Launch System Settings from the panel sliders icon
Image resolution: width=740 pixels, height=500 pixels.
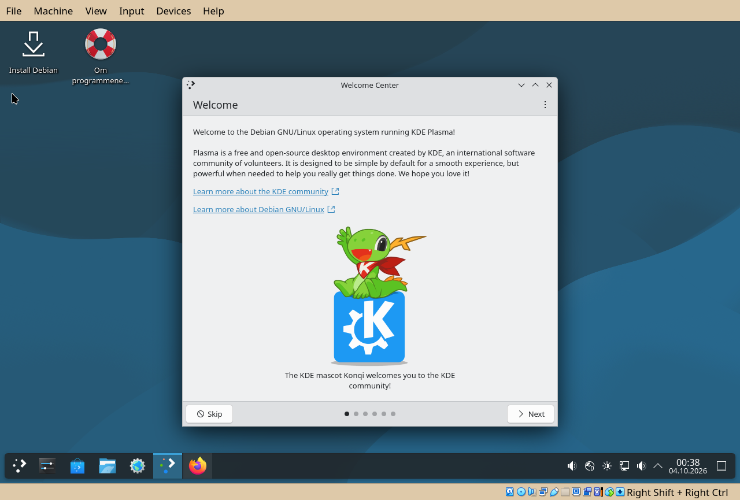(x=47, y=466)
